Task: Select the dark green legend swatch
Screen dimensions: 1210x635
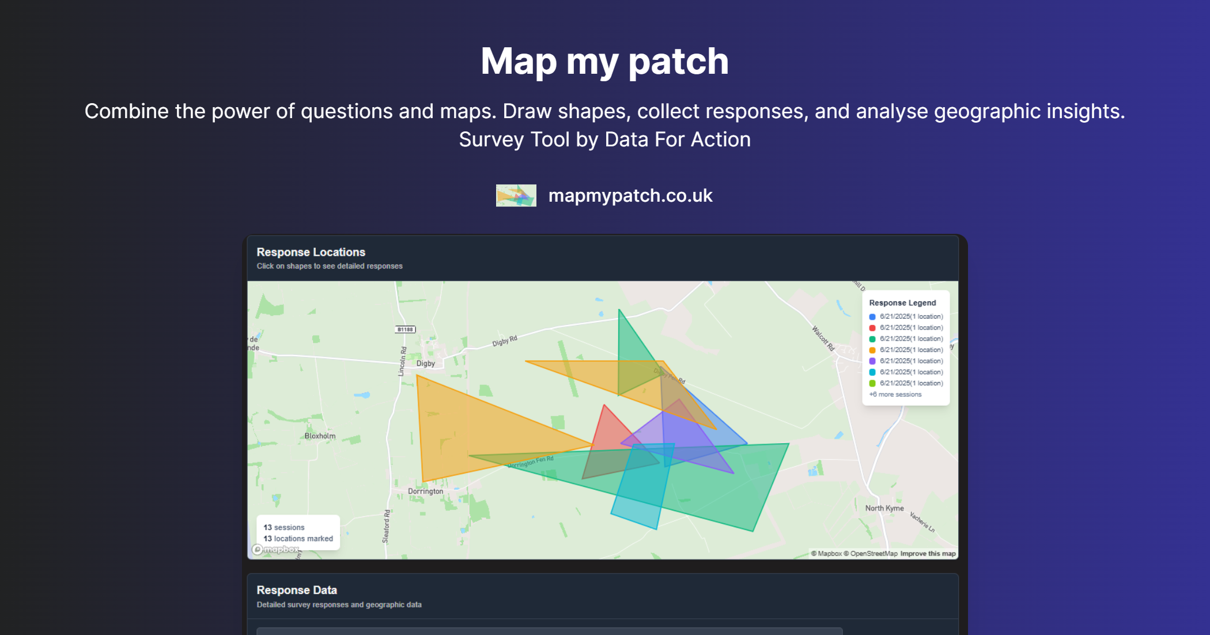Action: pos(872,339)
